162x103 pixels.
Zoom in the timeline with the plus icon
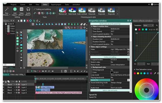[4, 71]
